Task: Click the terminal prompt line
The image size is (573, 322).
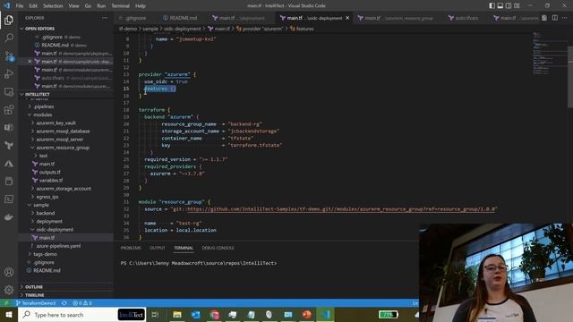Action: coord(199,263)
